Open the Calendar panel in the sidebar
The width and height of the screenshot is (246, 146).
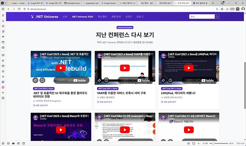point(3,66)
